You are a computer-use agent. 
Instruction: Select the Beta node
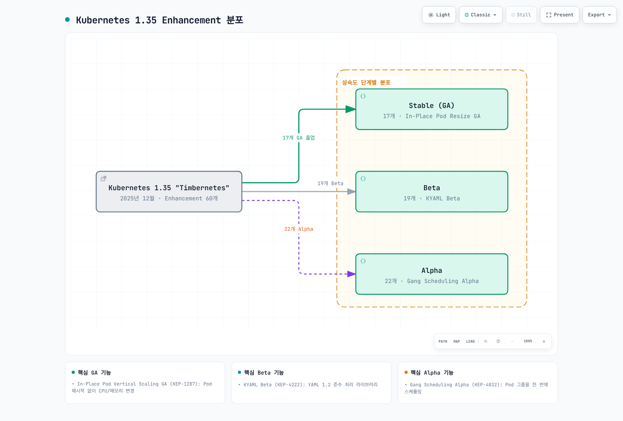click(x=432, y=192)
